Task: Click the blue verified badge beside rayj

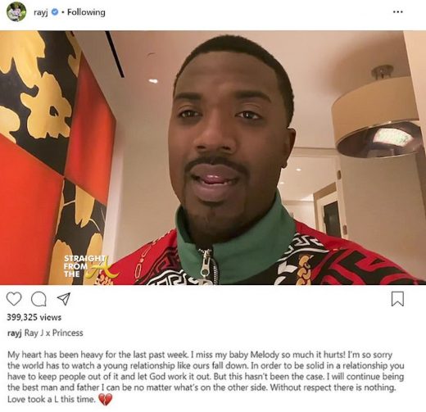Action: 55,12
